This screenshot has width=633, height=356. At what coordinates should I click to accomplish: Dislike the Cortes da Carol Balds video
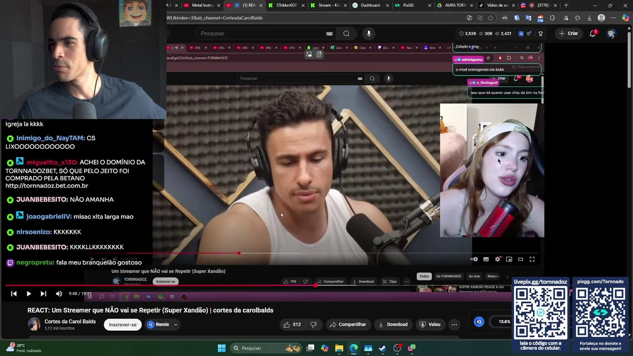(314, 324)
